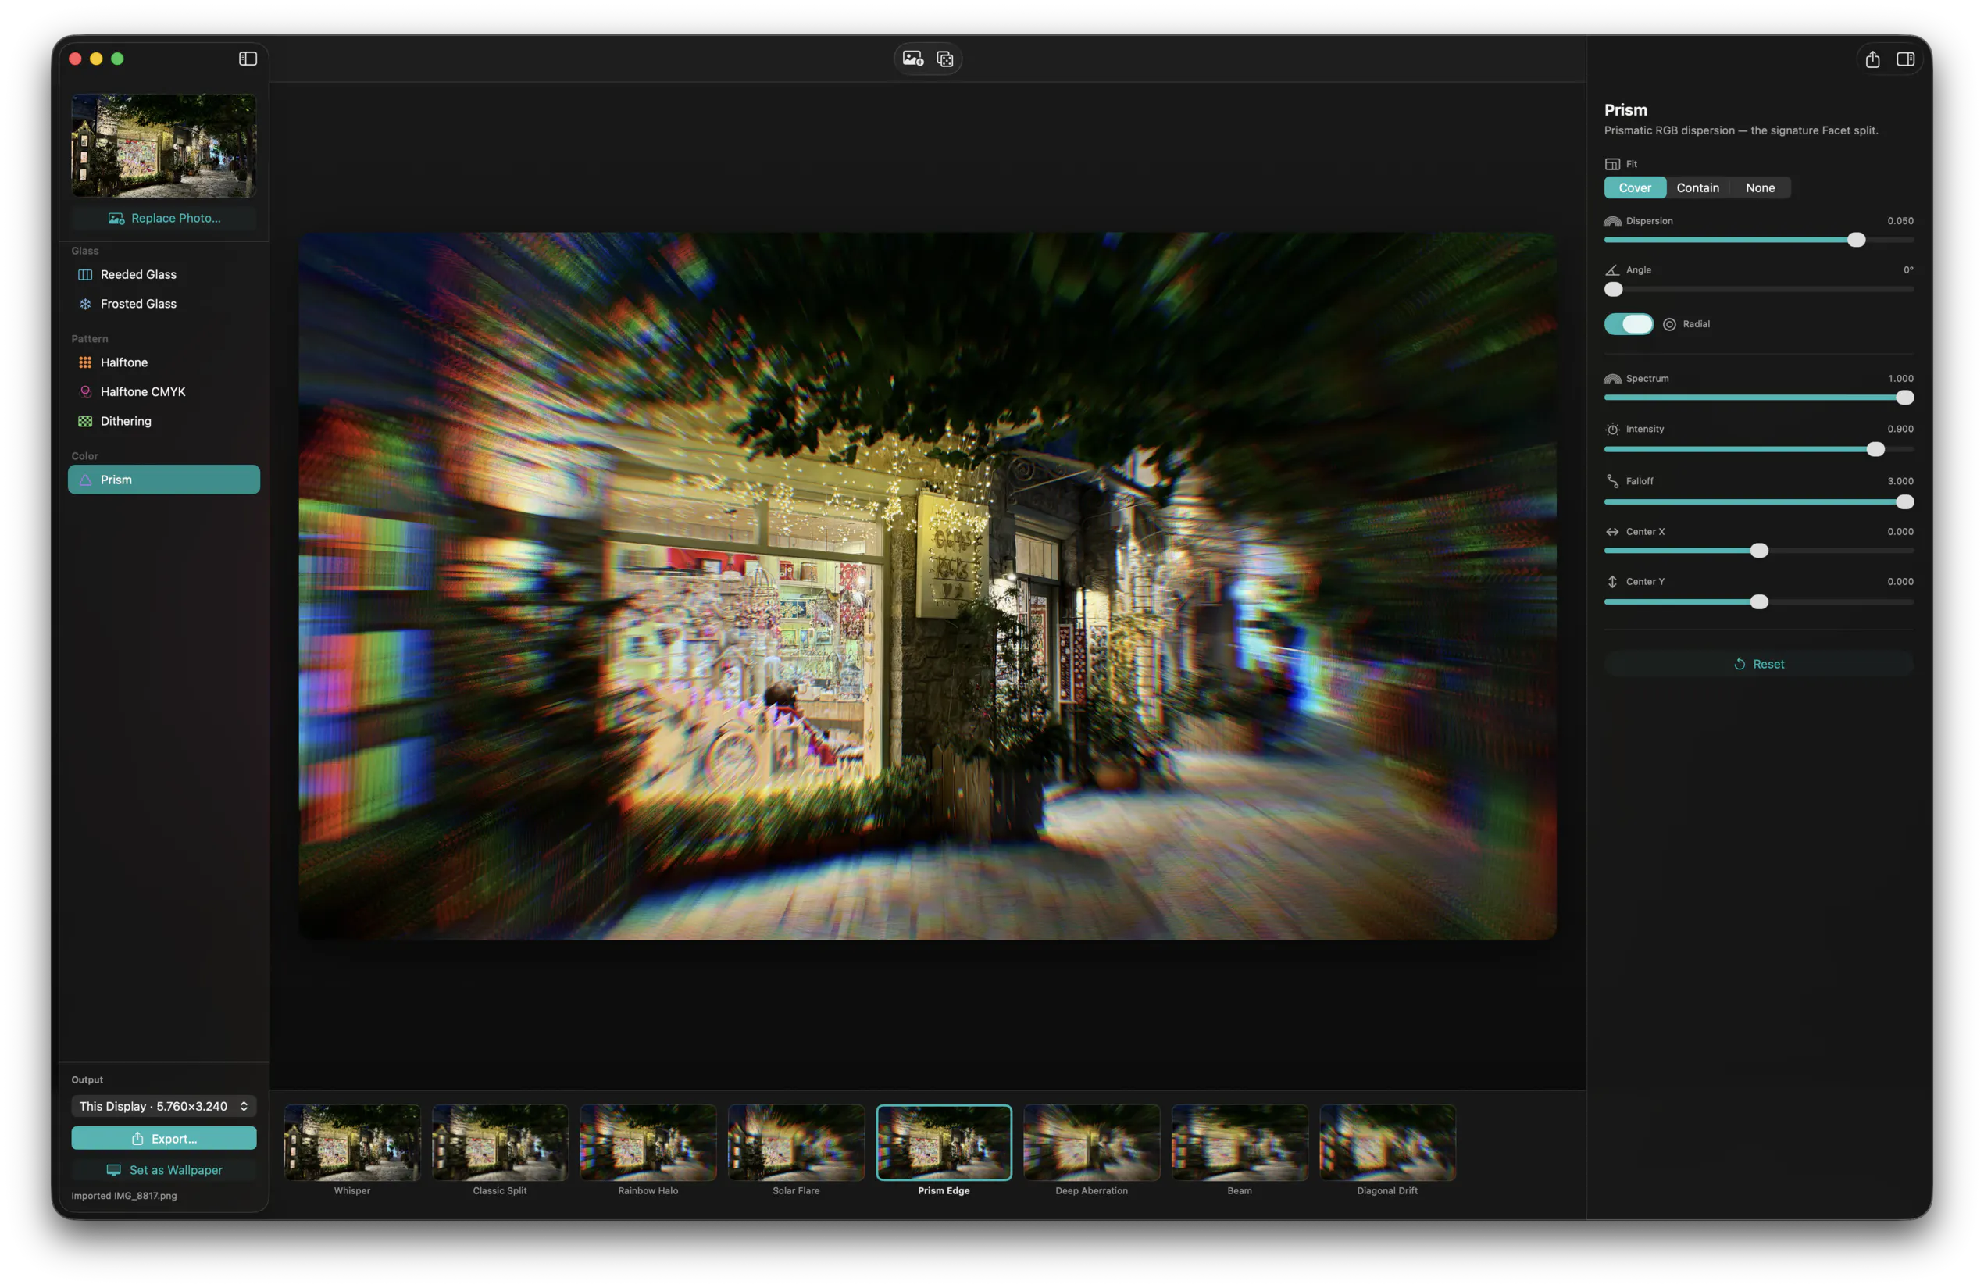The height and width of the screenshot is (1288, 1984).
Task: Click the Halftone CMYK icon
Action: click(85, 391)
